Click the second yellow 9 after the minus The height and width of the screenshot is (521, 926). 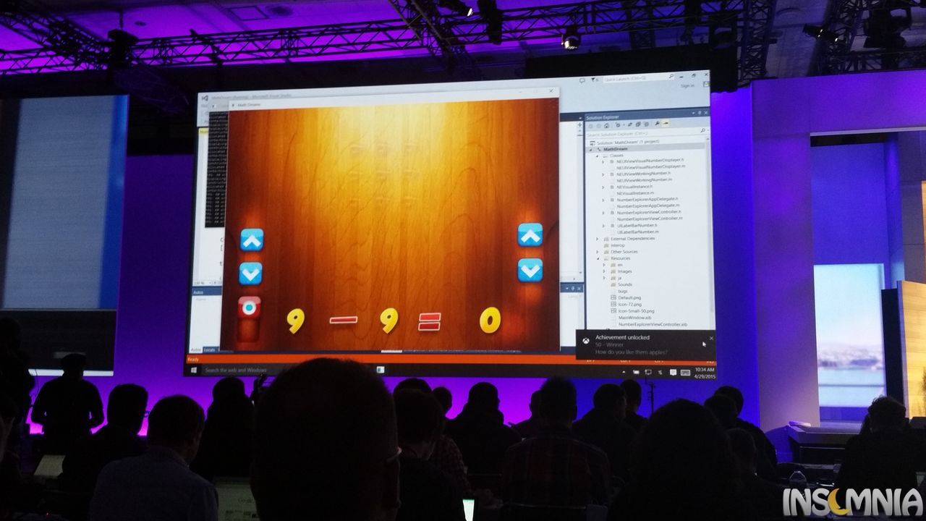[x=389, y=321]
